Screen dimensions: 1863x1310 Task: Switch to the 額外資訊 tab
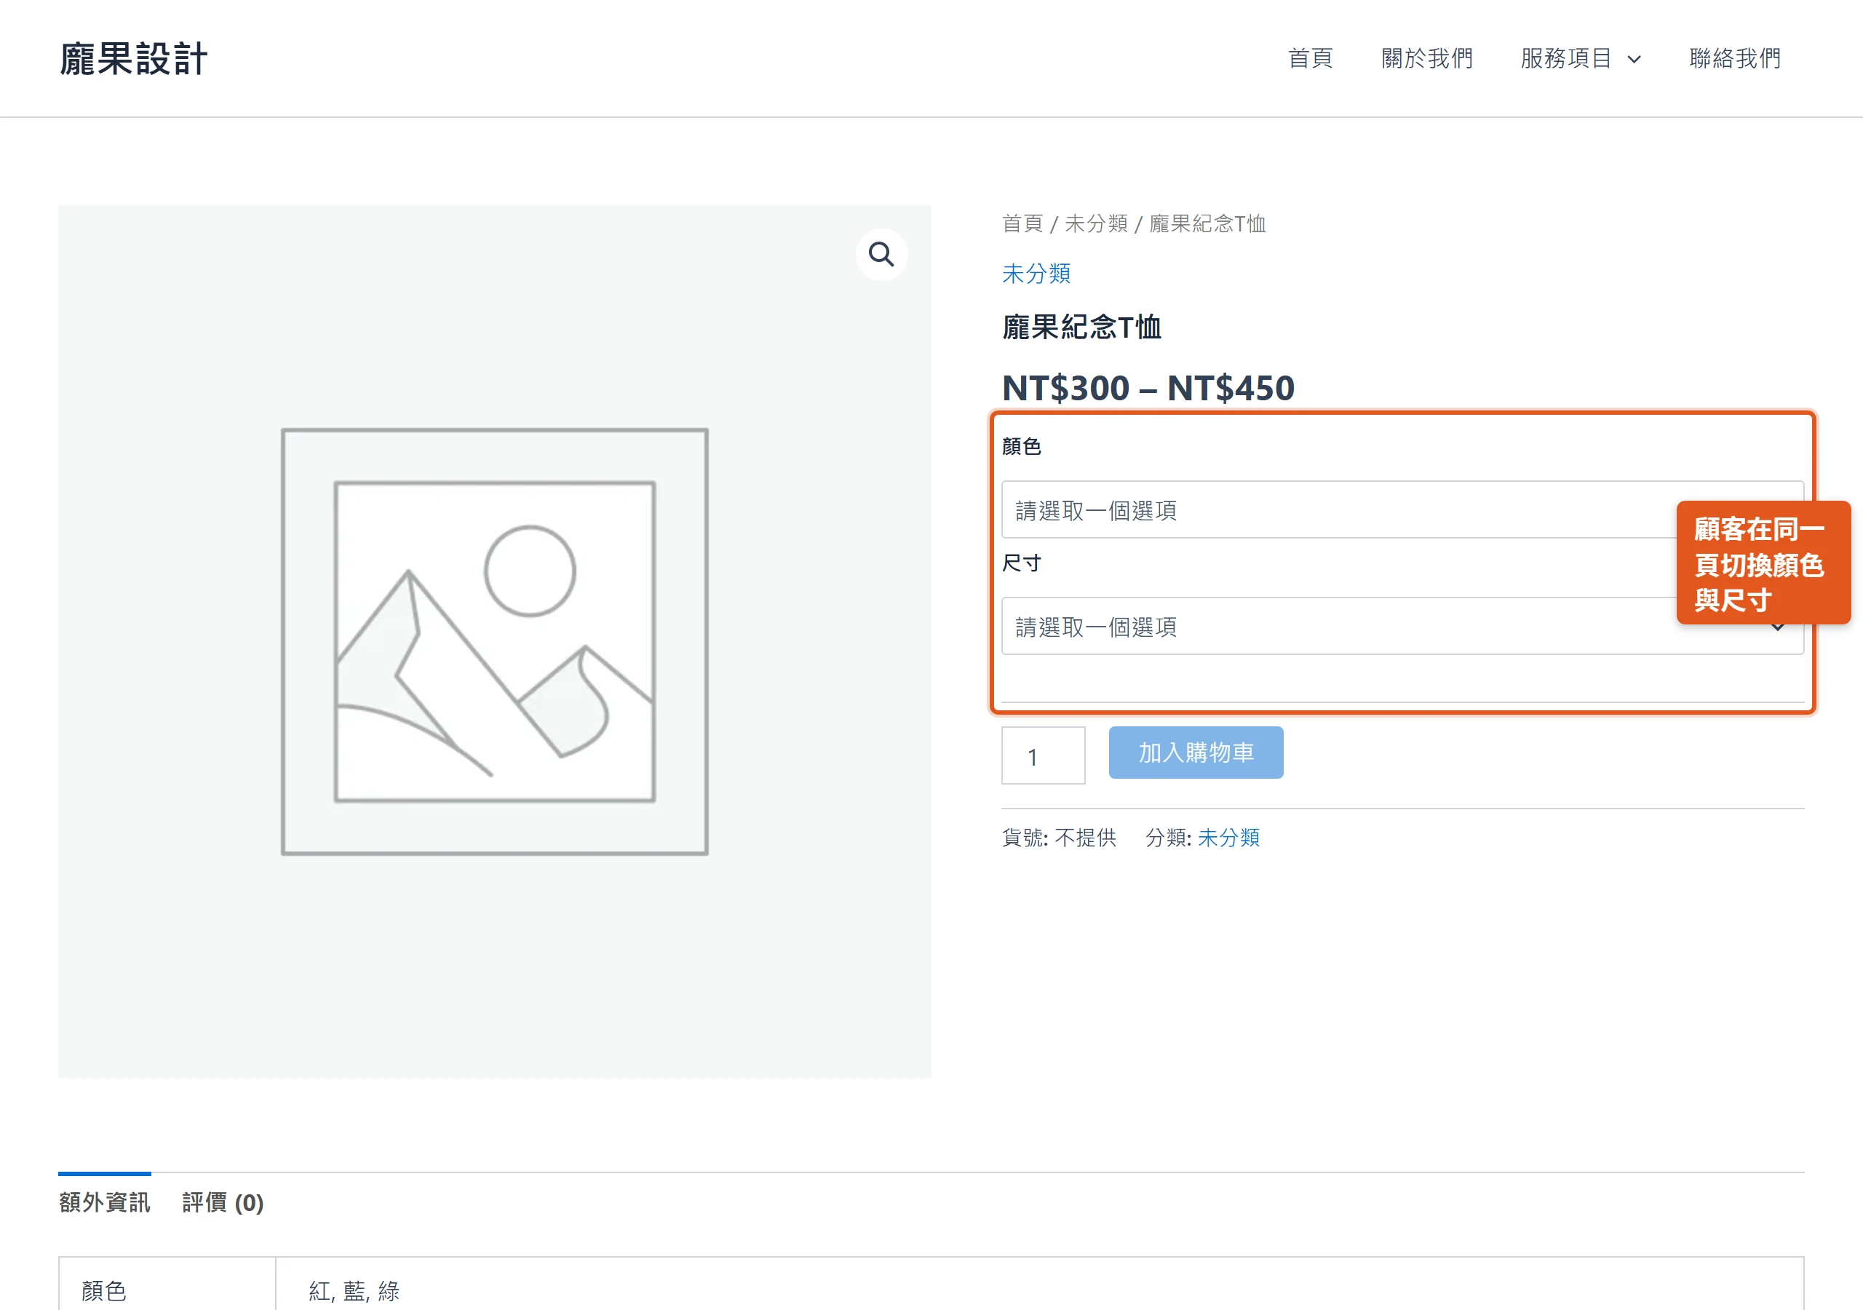105,1202
